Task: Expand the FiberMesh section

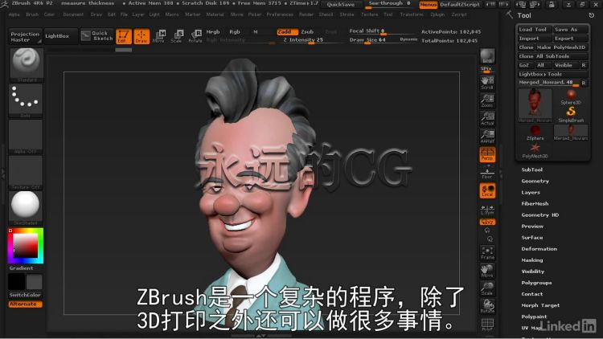Action: coord(535,204)
